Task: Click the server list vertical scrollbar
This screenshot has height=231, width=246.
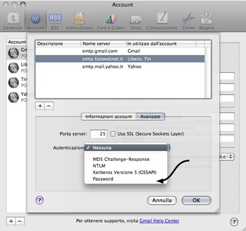Action: (208, 72)
